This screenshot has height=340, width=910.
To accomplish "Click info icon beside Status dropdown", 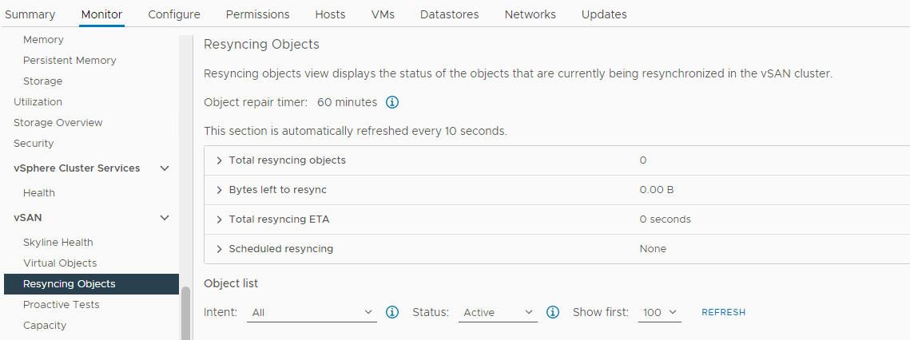I will coord(553,312).
